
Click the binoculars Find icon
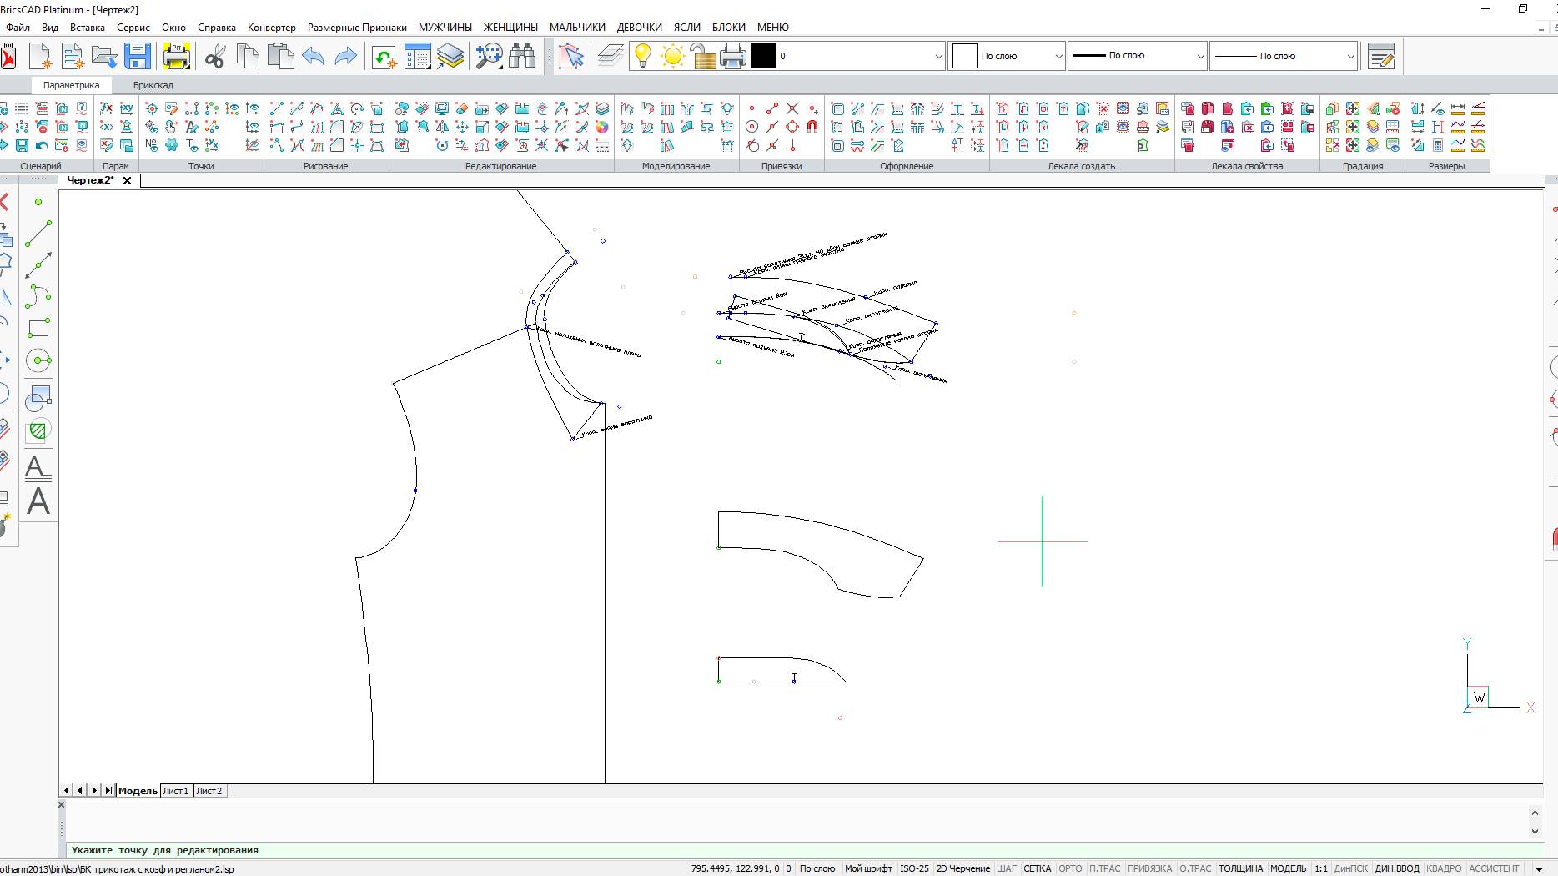coord(523,56)
